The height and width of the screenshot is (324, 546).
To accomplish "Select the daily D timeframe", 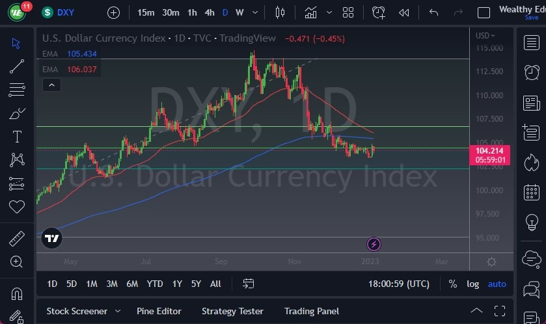I will coord(225,12).
